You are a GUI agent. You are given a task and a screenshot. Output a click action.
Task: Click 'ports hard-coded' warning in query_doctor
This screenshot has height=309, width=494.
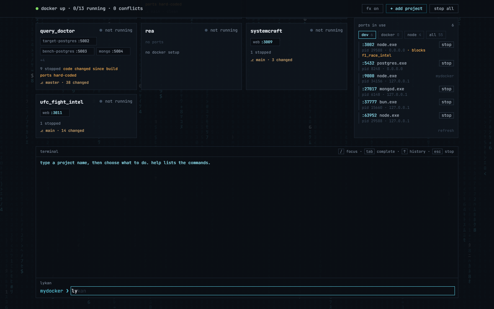(58, 76)
